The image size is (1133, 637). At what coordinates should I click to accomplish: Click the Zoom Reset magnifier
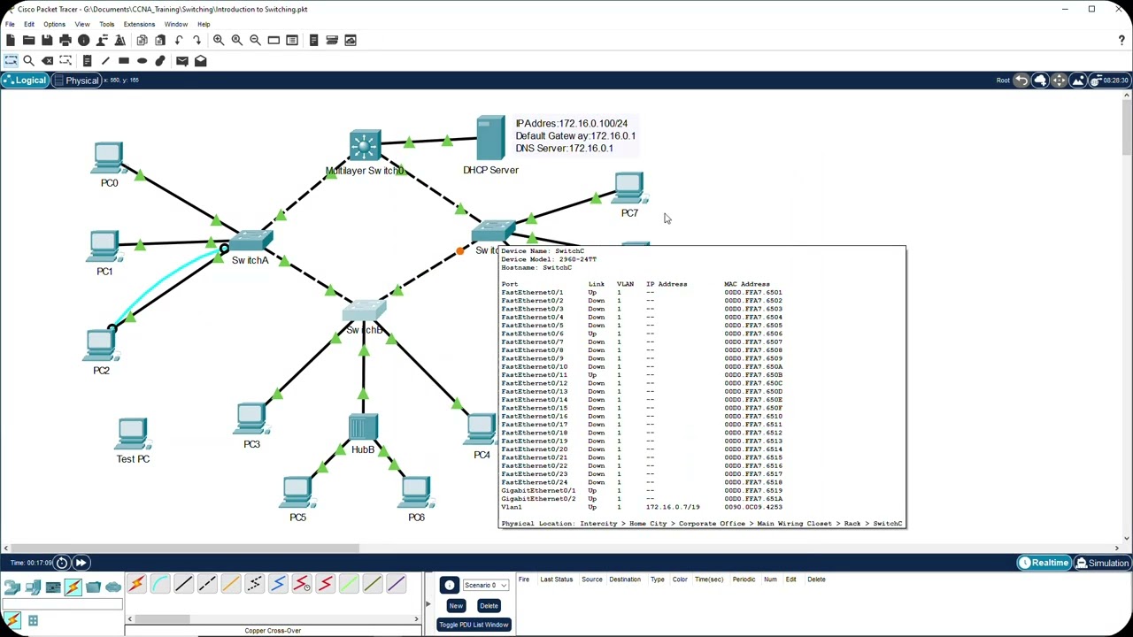[236, 40]
